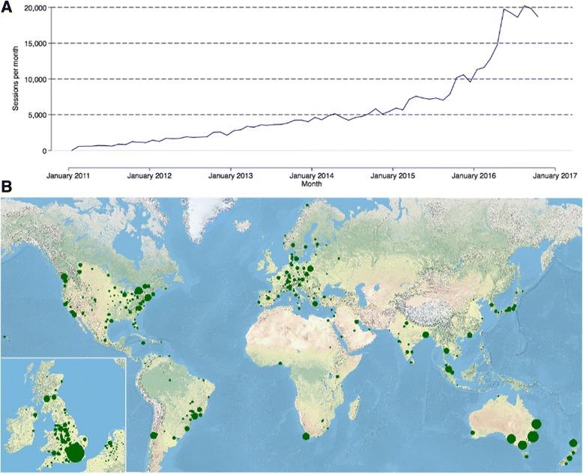This screenshot has width=583, height=474.
Task: Click the 20,000 y-axis tick label
Action: [37, 7]
